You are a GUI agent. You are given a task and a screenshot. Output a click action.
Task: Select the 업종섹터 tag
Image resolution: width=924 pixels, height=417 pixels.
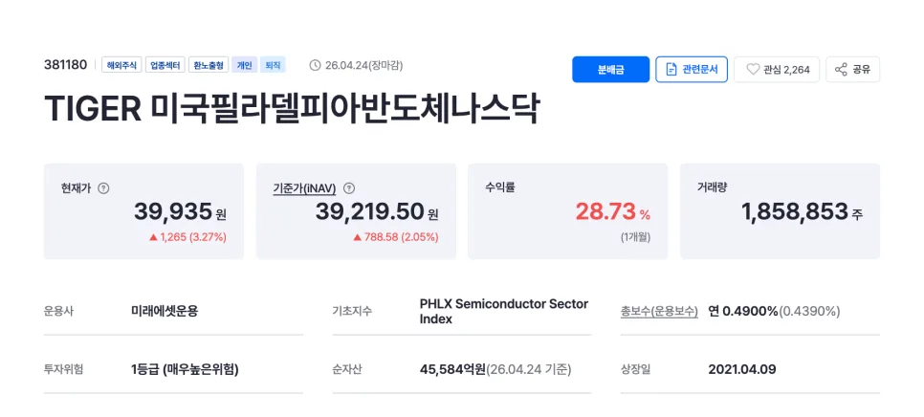point(165,65)
